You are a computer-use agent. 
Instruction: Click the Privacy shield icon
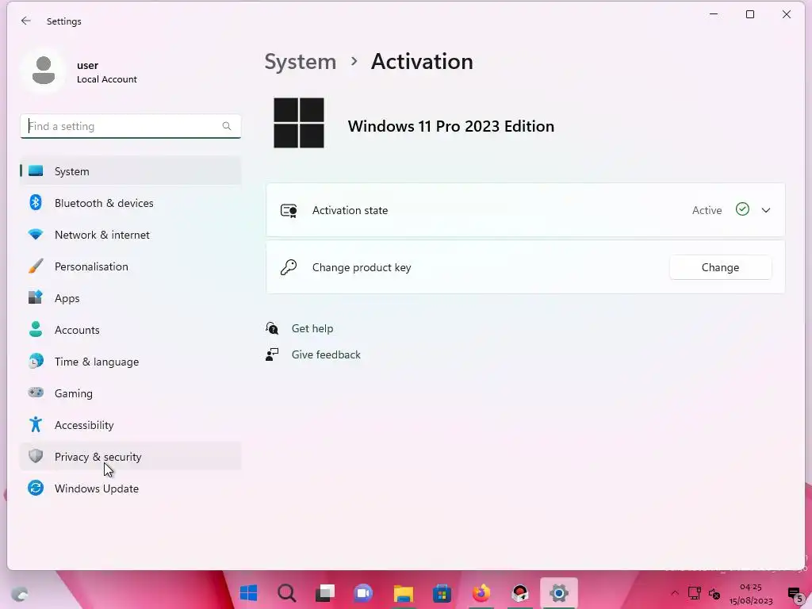(36, 456)
